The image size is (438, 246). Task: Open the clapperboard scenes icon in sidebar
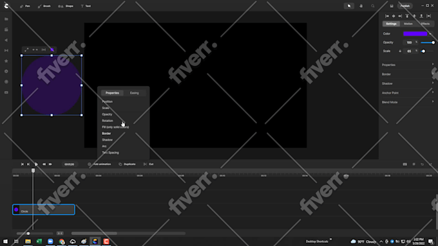point(6,30)
